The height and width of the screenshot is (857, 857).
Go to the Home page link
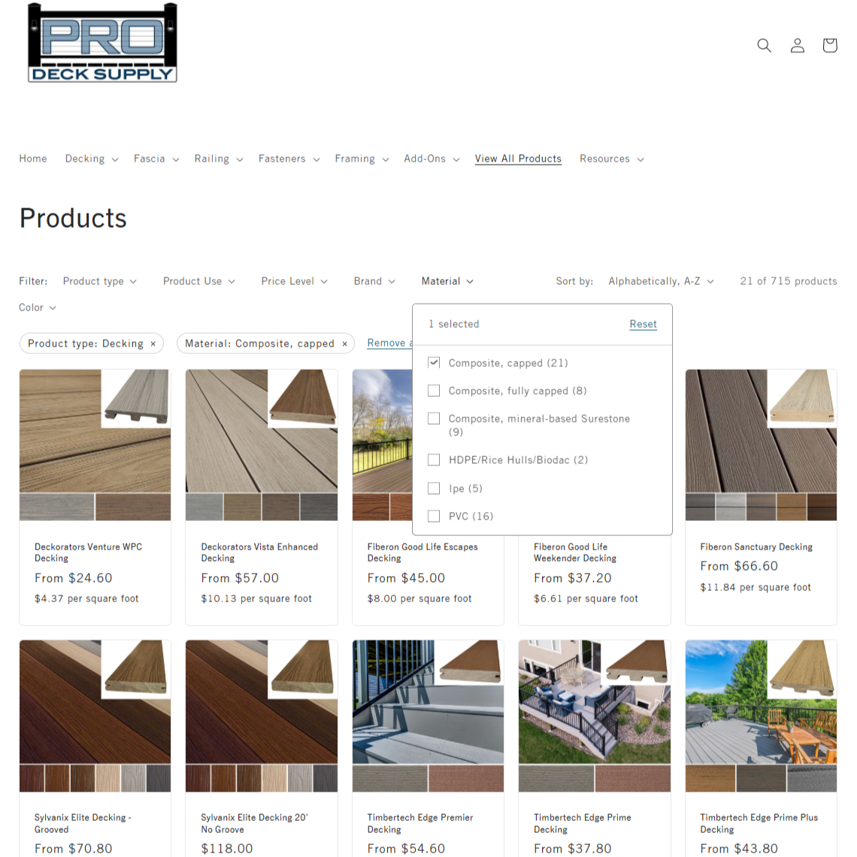[33, 159]
